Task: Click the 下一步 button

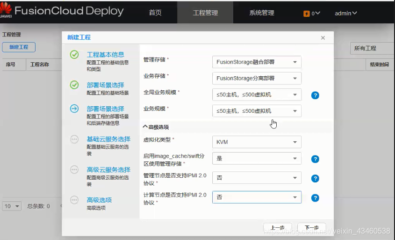Action: coord(312,228)
